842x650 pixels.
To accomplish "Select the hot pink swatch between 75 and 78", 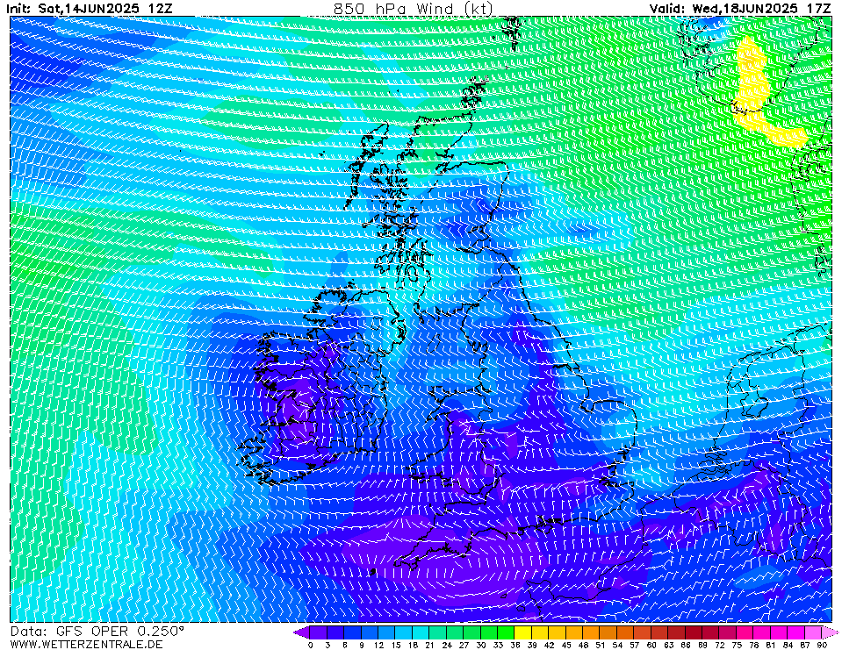I will (x=745, y=632).
